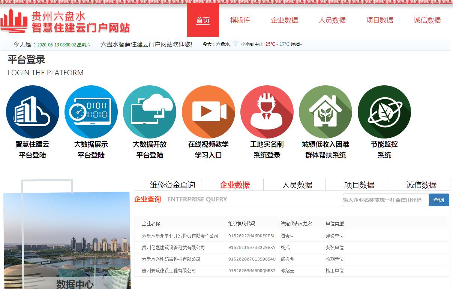The height and width of the screenshot is (289, 453).
Task: Select 诚信数据 in the top navigation
Action: [x=427, y=20]
